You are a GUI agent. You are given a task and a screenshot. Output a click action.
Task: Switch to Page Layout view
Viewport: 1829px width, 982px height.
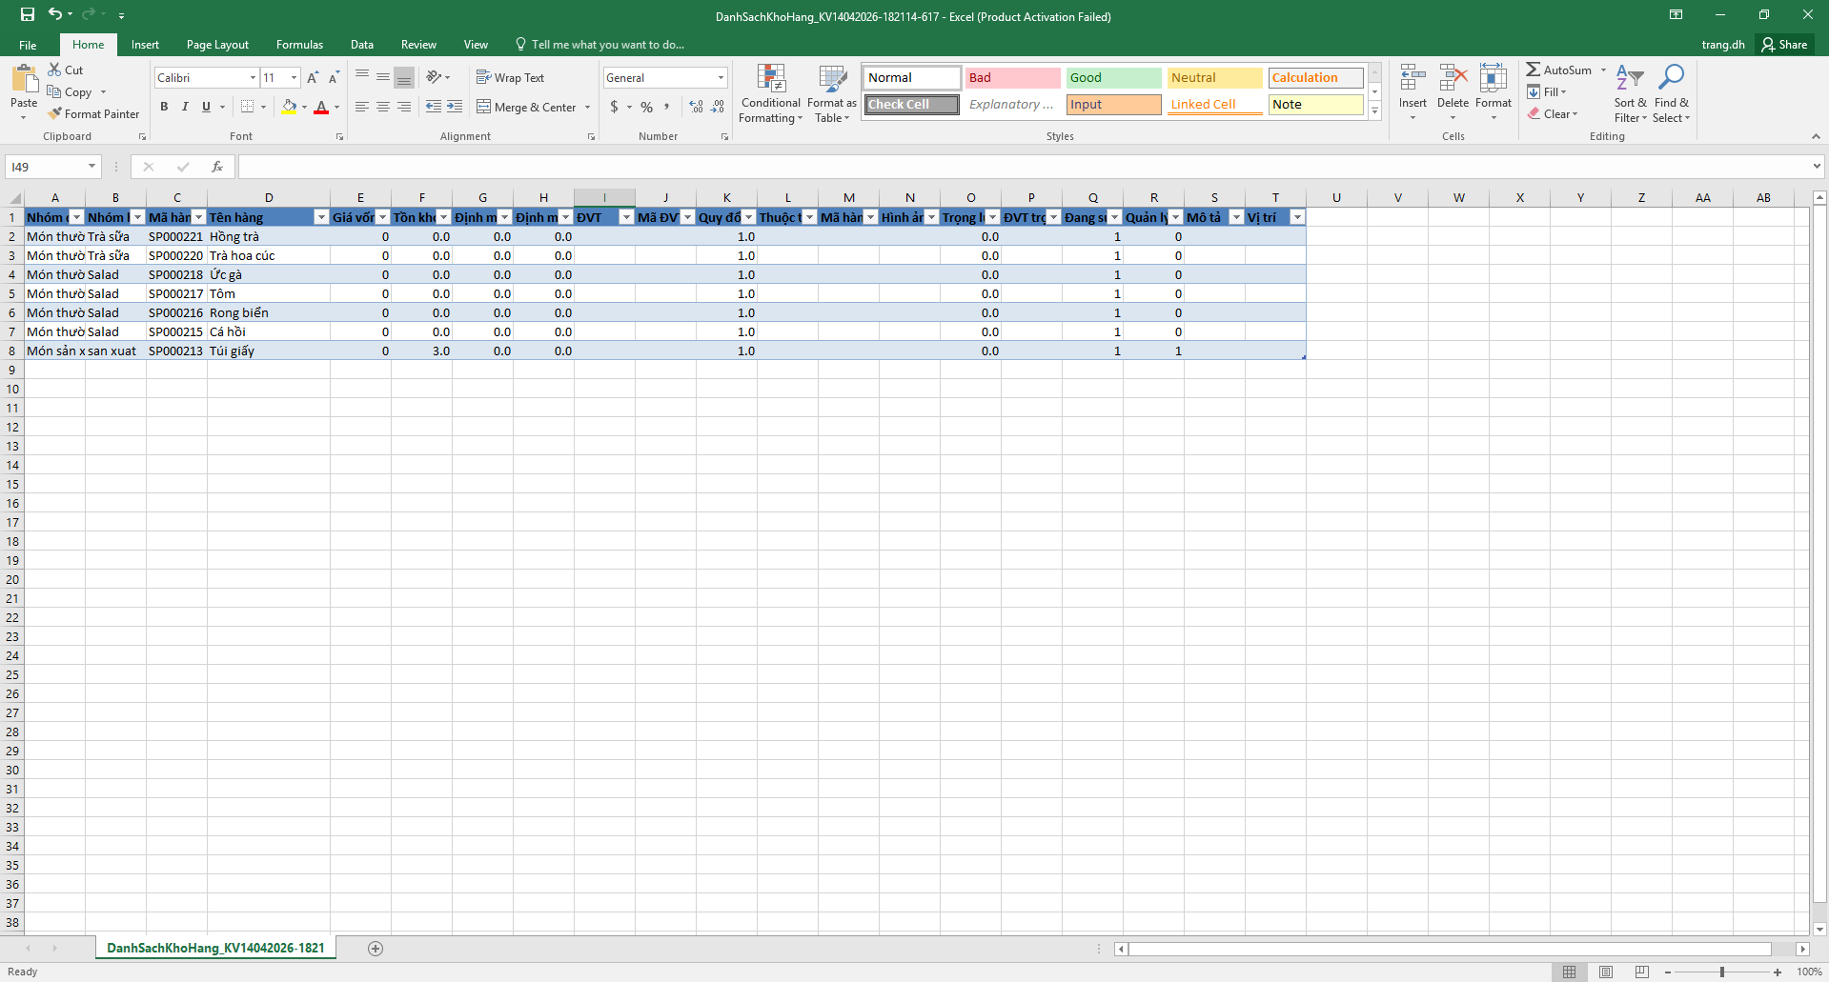coord(1606,972)
